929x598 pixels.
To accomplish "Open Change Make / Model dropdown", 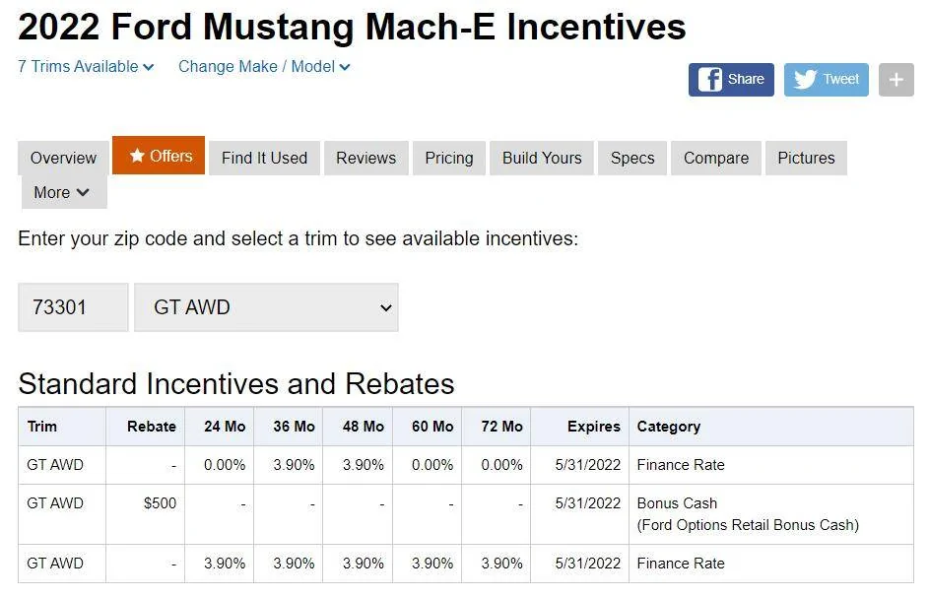I will [264, 67].
